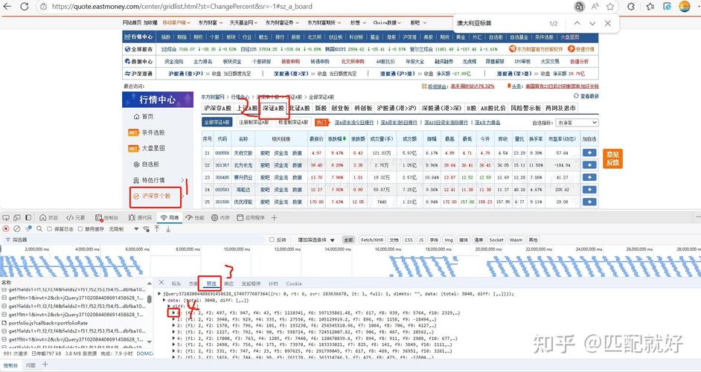The image size is (701, 372).
Task: Switch to the 网络 Network DevTools tab
Action: pyautogui.click(x=170, y=218)
